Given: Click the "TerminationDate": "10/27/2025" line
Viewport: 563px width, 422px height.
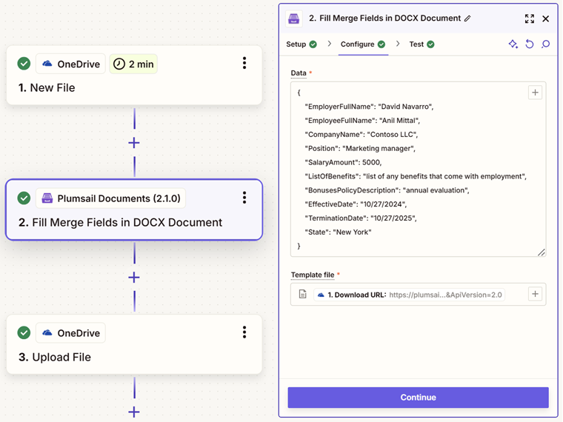Looking at the screenshot, I should [361, 218].
